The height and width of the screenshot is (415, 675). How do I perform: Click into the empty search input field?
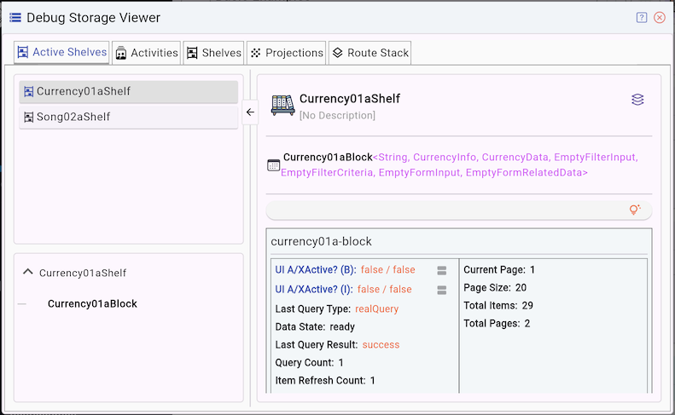coord(444,210)
